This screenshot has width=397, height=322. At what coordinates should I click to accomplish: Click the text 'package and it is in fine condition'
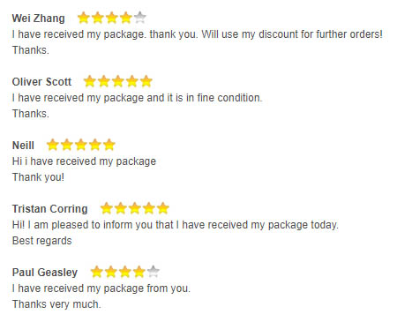point(183,98)
